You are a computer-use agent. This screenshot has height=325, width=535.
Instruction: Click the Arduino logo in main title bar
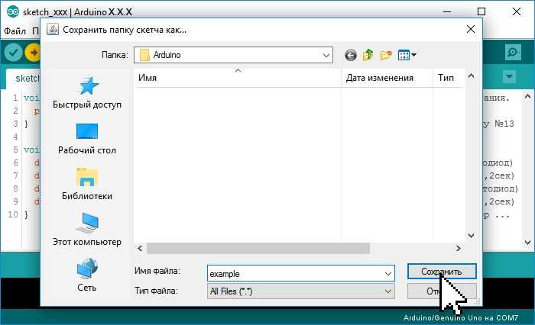(x=13, y=12)
